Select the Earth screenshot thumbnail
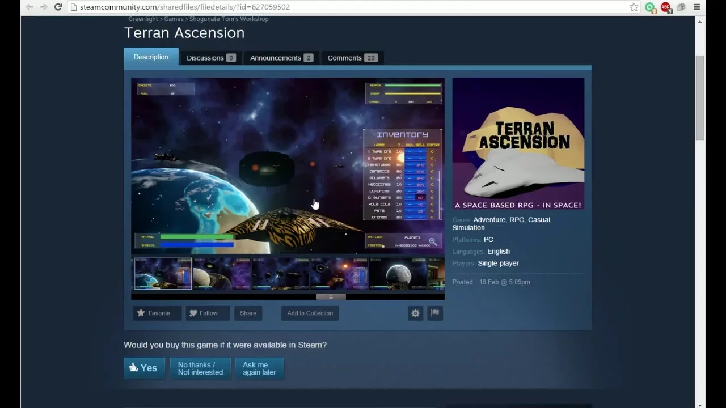The image size is (726, 408). pos(163,274)
